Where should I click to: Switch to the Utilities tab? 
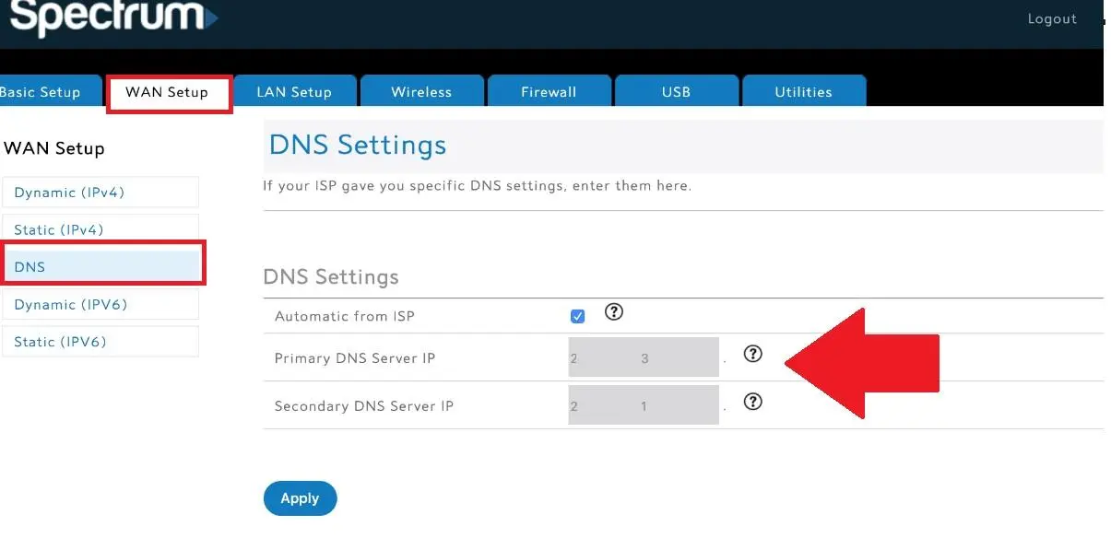pos(803,92)
